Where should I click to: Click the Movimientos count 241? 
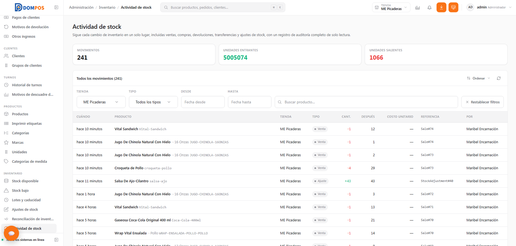click(x=82, y=58)
